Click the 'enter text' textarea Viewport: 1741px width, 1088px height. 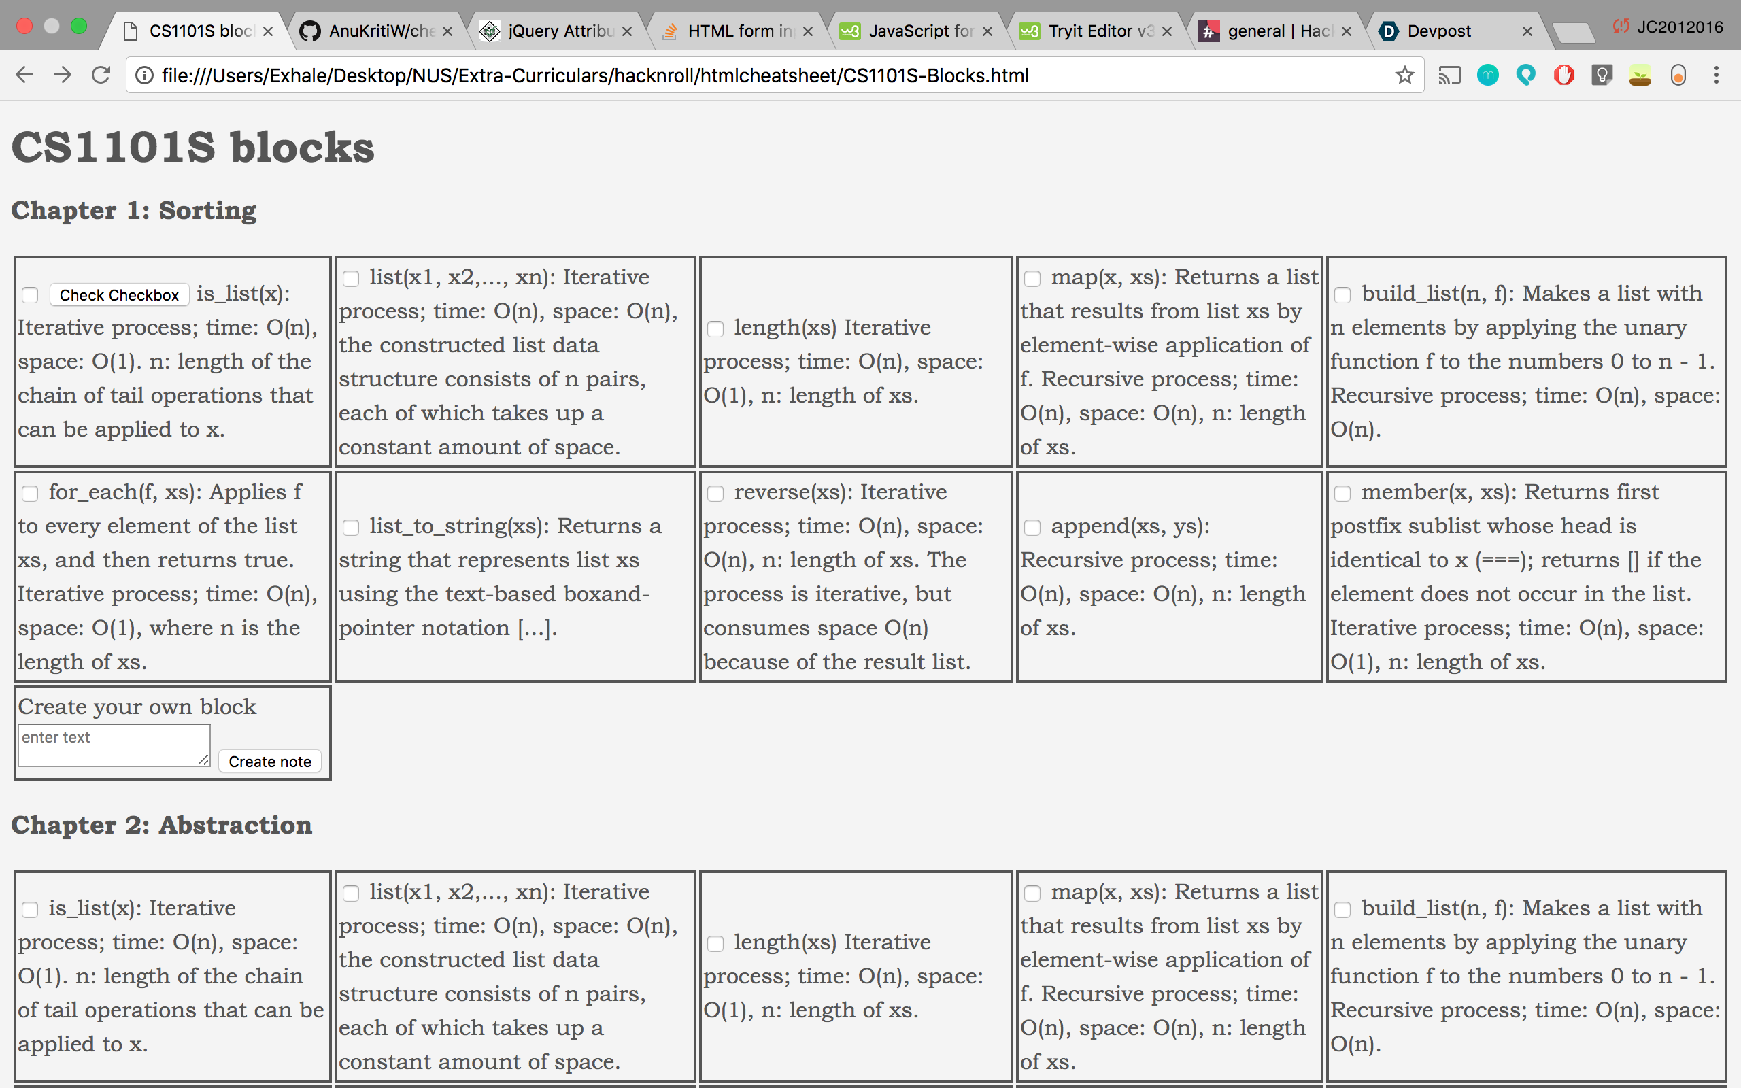113,745
